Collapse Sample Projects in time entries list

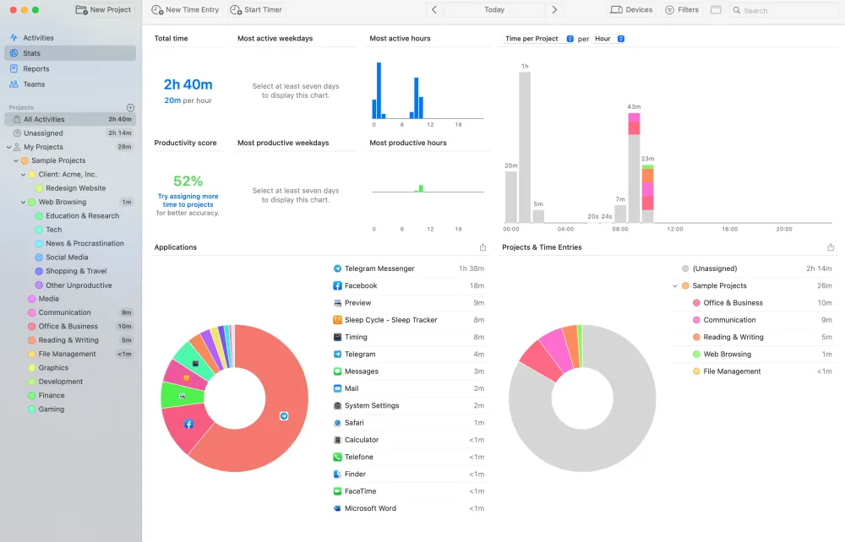(x=674, y=286)
